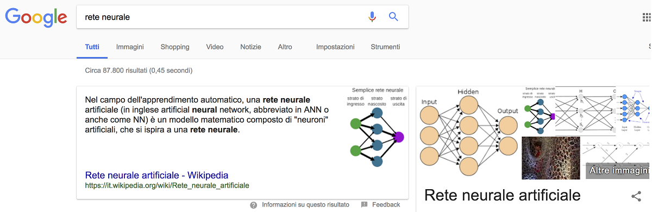Select the Tutti tab
Image resolution: width=652 pixels, height=212 pixels.
[x=92, y=47]
